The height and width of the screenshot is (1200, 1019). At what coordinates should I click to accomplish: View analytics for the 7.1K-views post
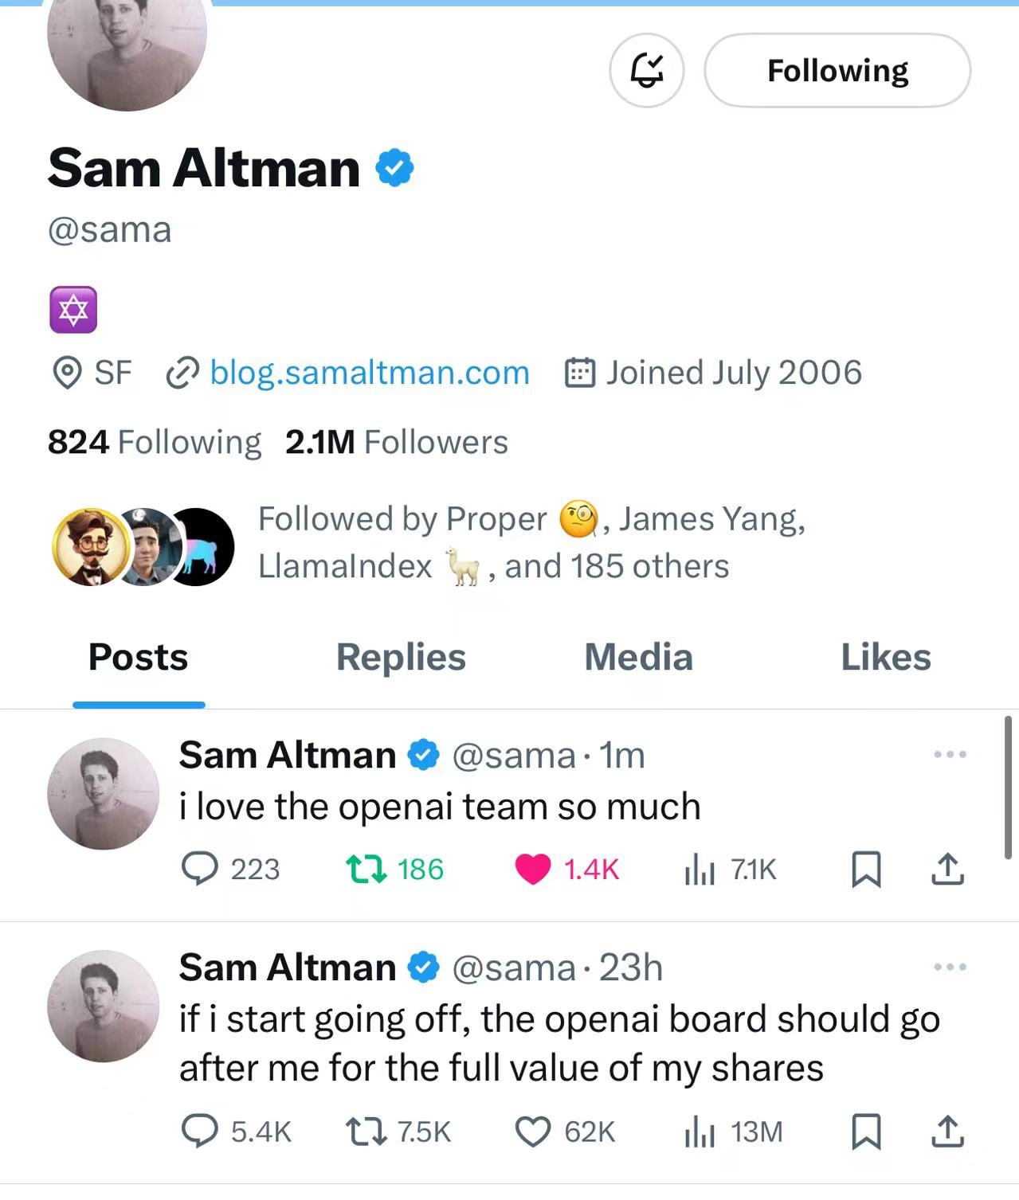click(x=700, y=870)
